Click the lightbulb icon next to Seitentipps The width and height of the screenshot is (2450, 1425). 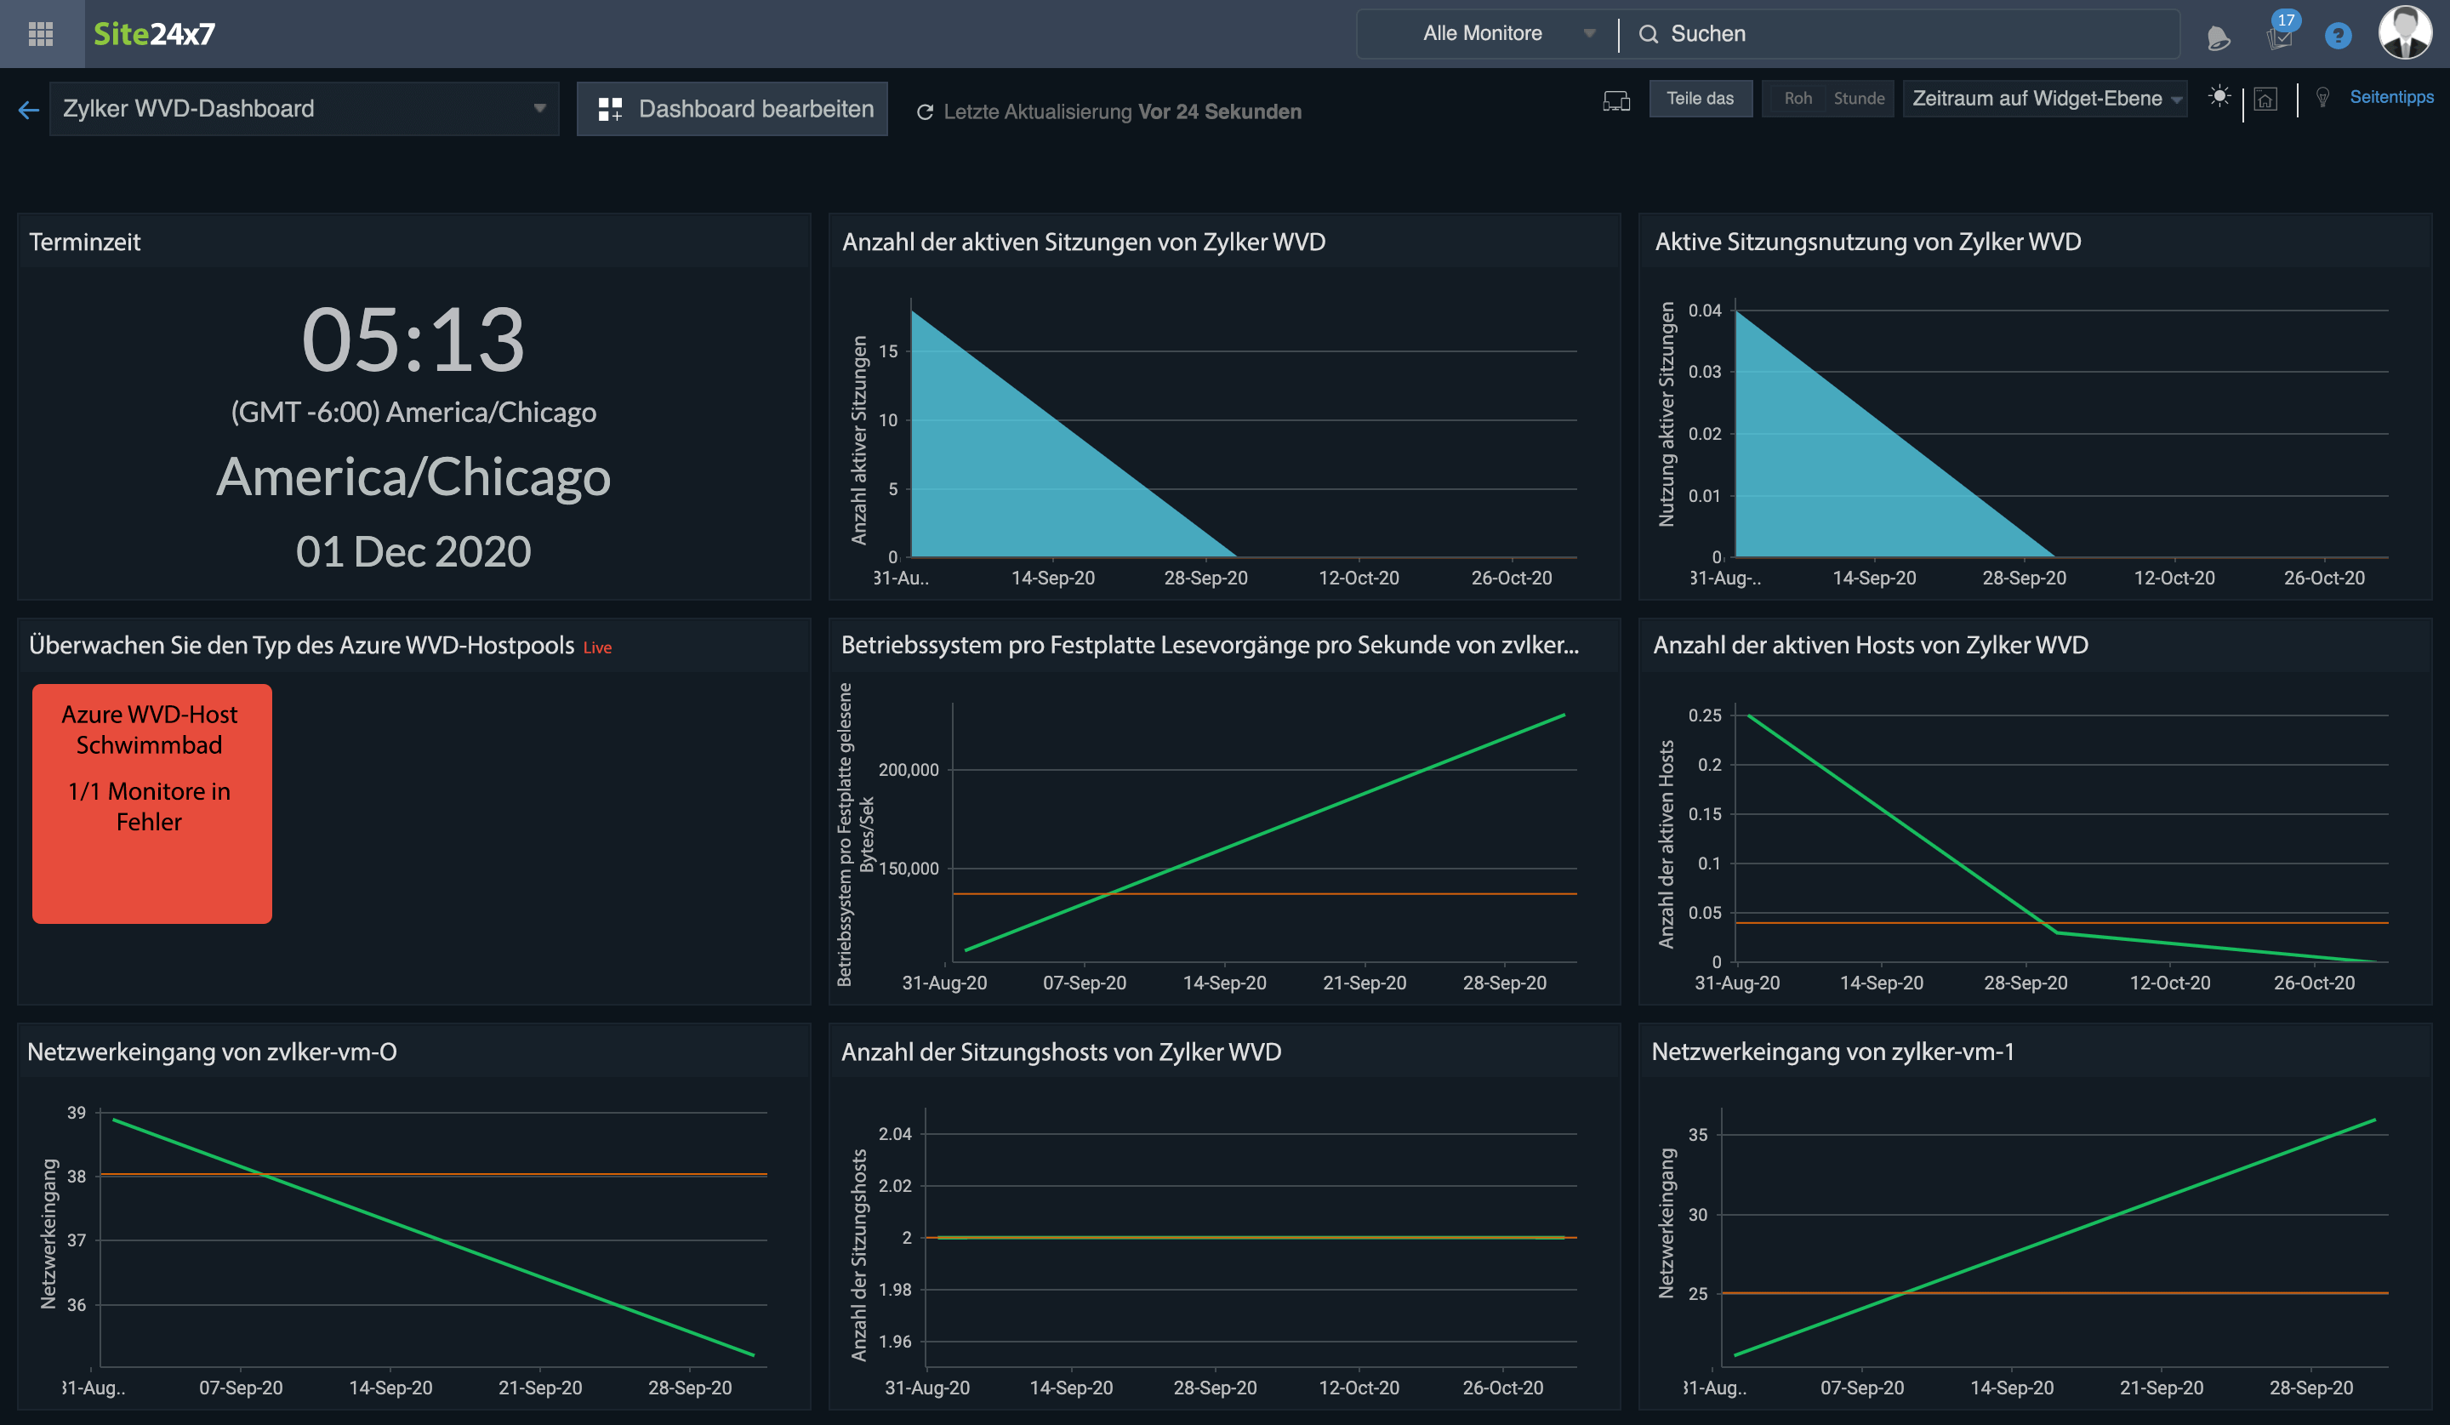(2323, 98)
